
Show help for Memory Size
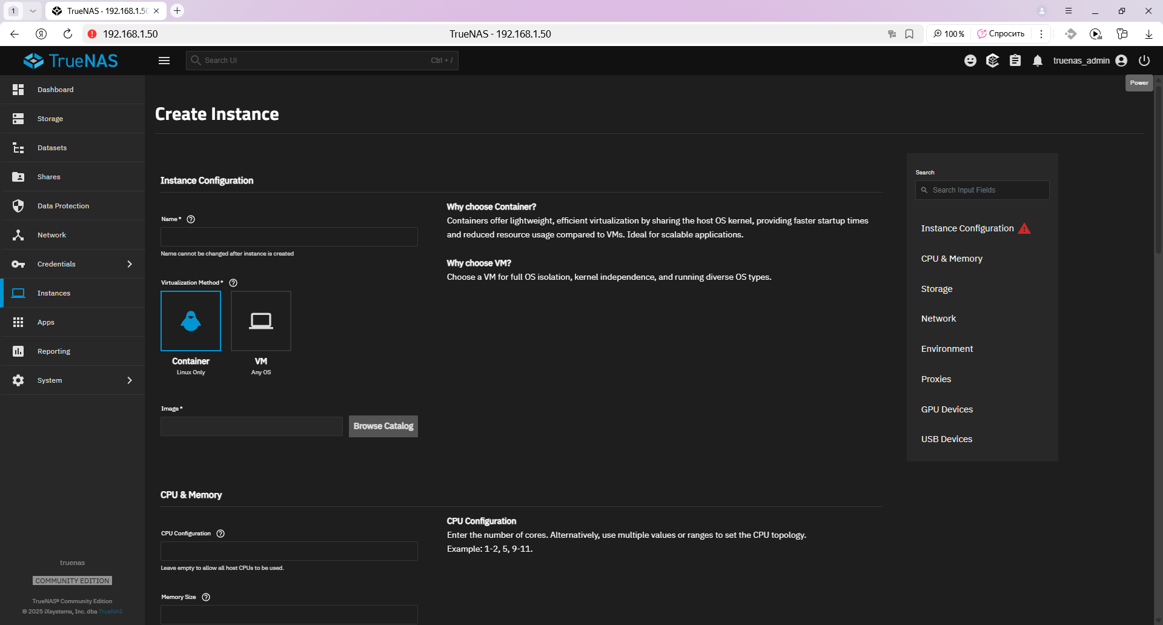(x=206, y=597)
